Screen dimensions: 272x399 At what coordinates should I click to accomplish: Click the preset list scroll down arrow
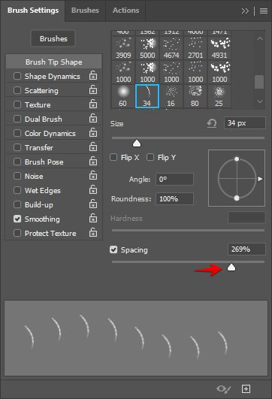tap(260, 101)
